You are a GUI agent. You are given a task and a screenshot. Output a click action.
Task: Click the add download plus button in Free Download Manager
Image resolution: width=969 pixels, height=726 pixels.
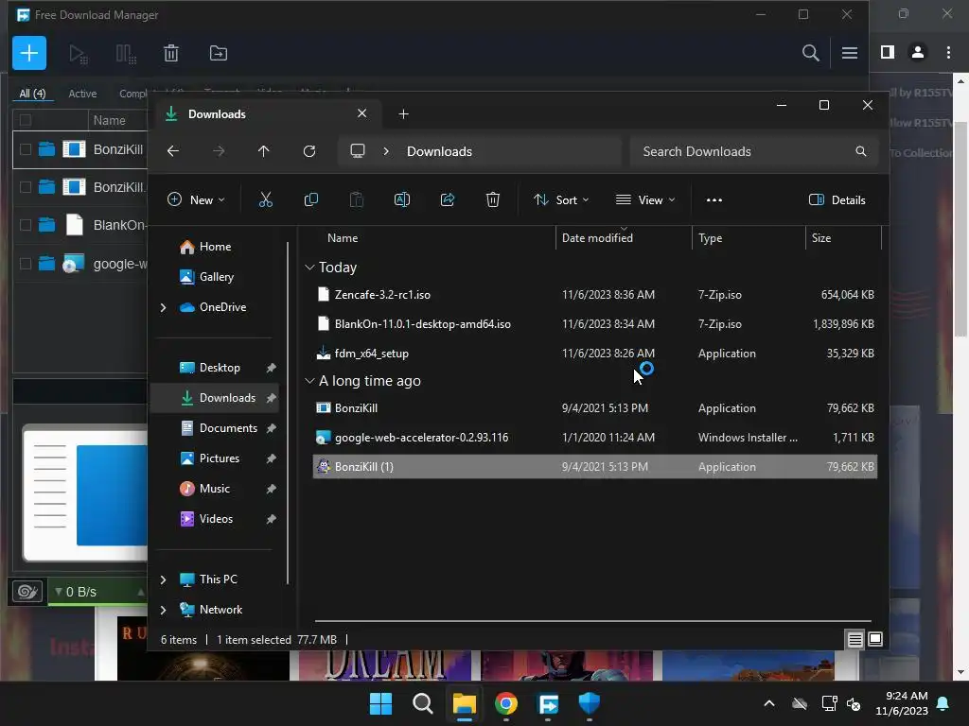pyautogui.click(x=29, y=53)
